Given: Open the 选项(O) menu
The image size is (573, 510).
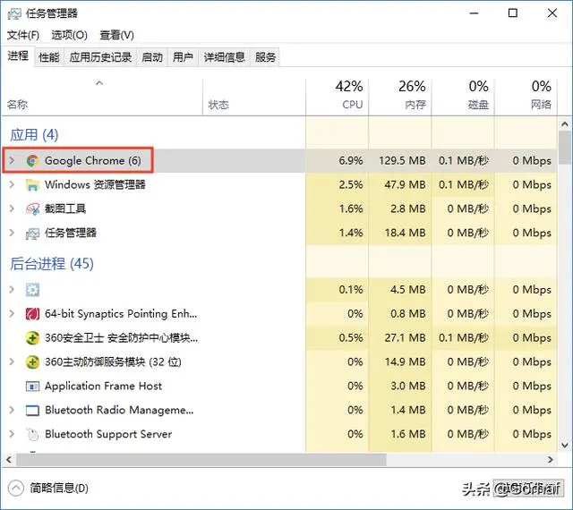Looking at the screenshot, I should pos(70,35).
